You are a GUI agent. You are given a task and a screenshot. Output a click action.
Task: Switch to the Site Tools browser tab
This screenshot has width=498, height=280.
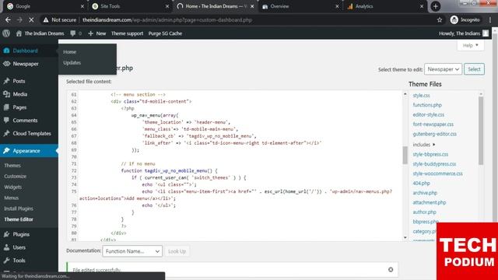pyautogui.click(x=131, y=6)
